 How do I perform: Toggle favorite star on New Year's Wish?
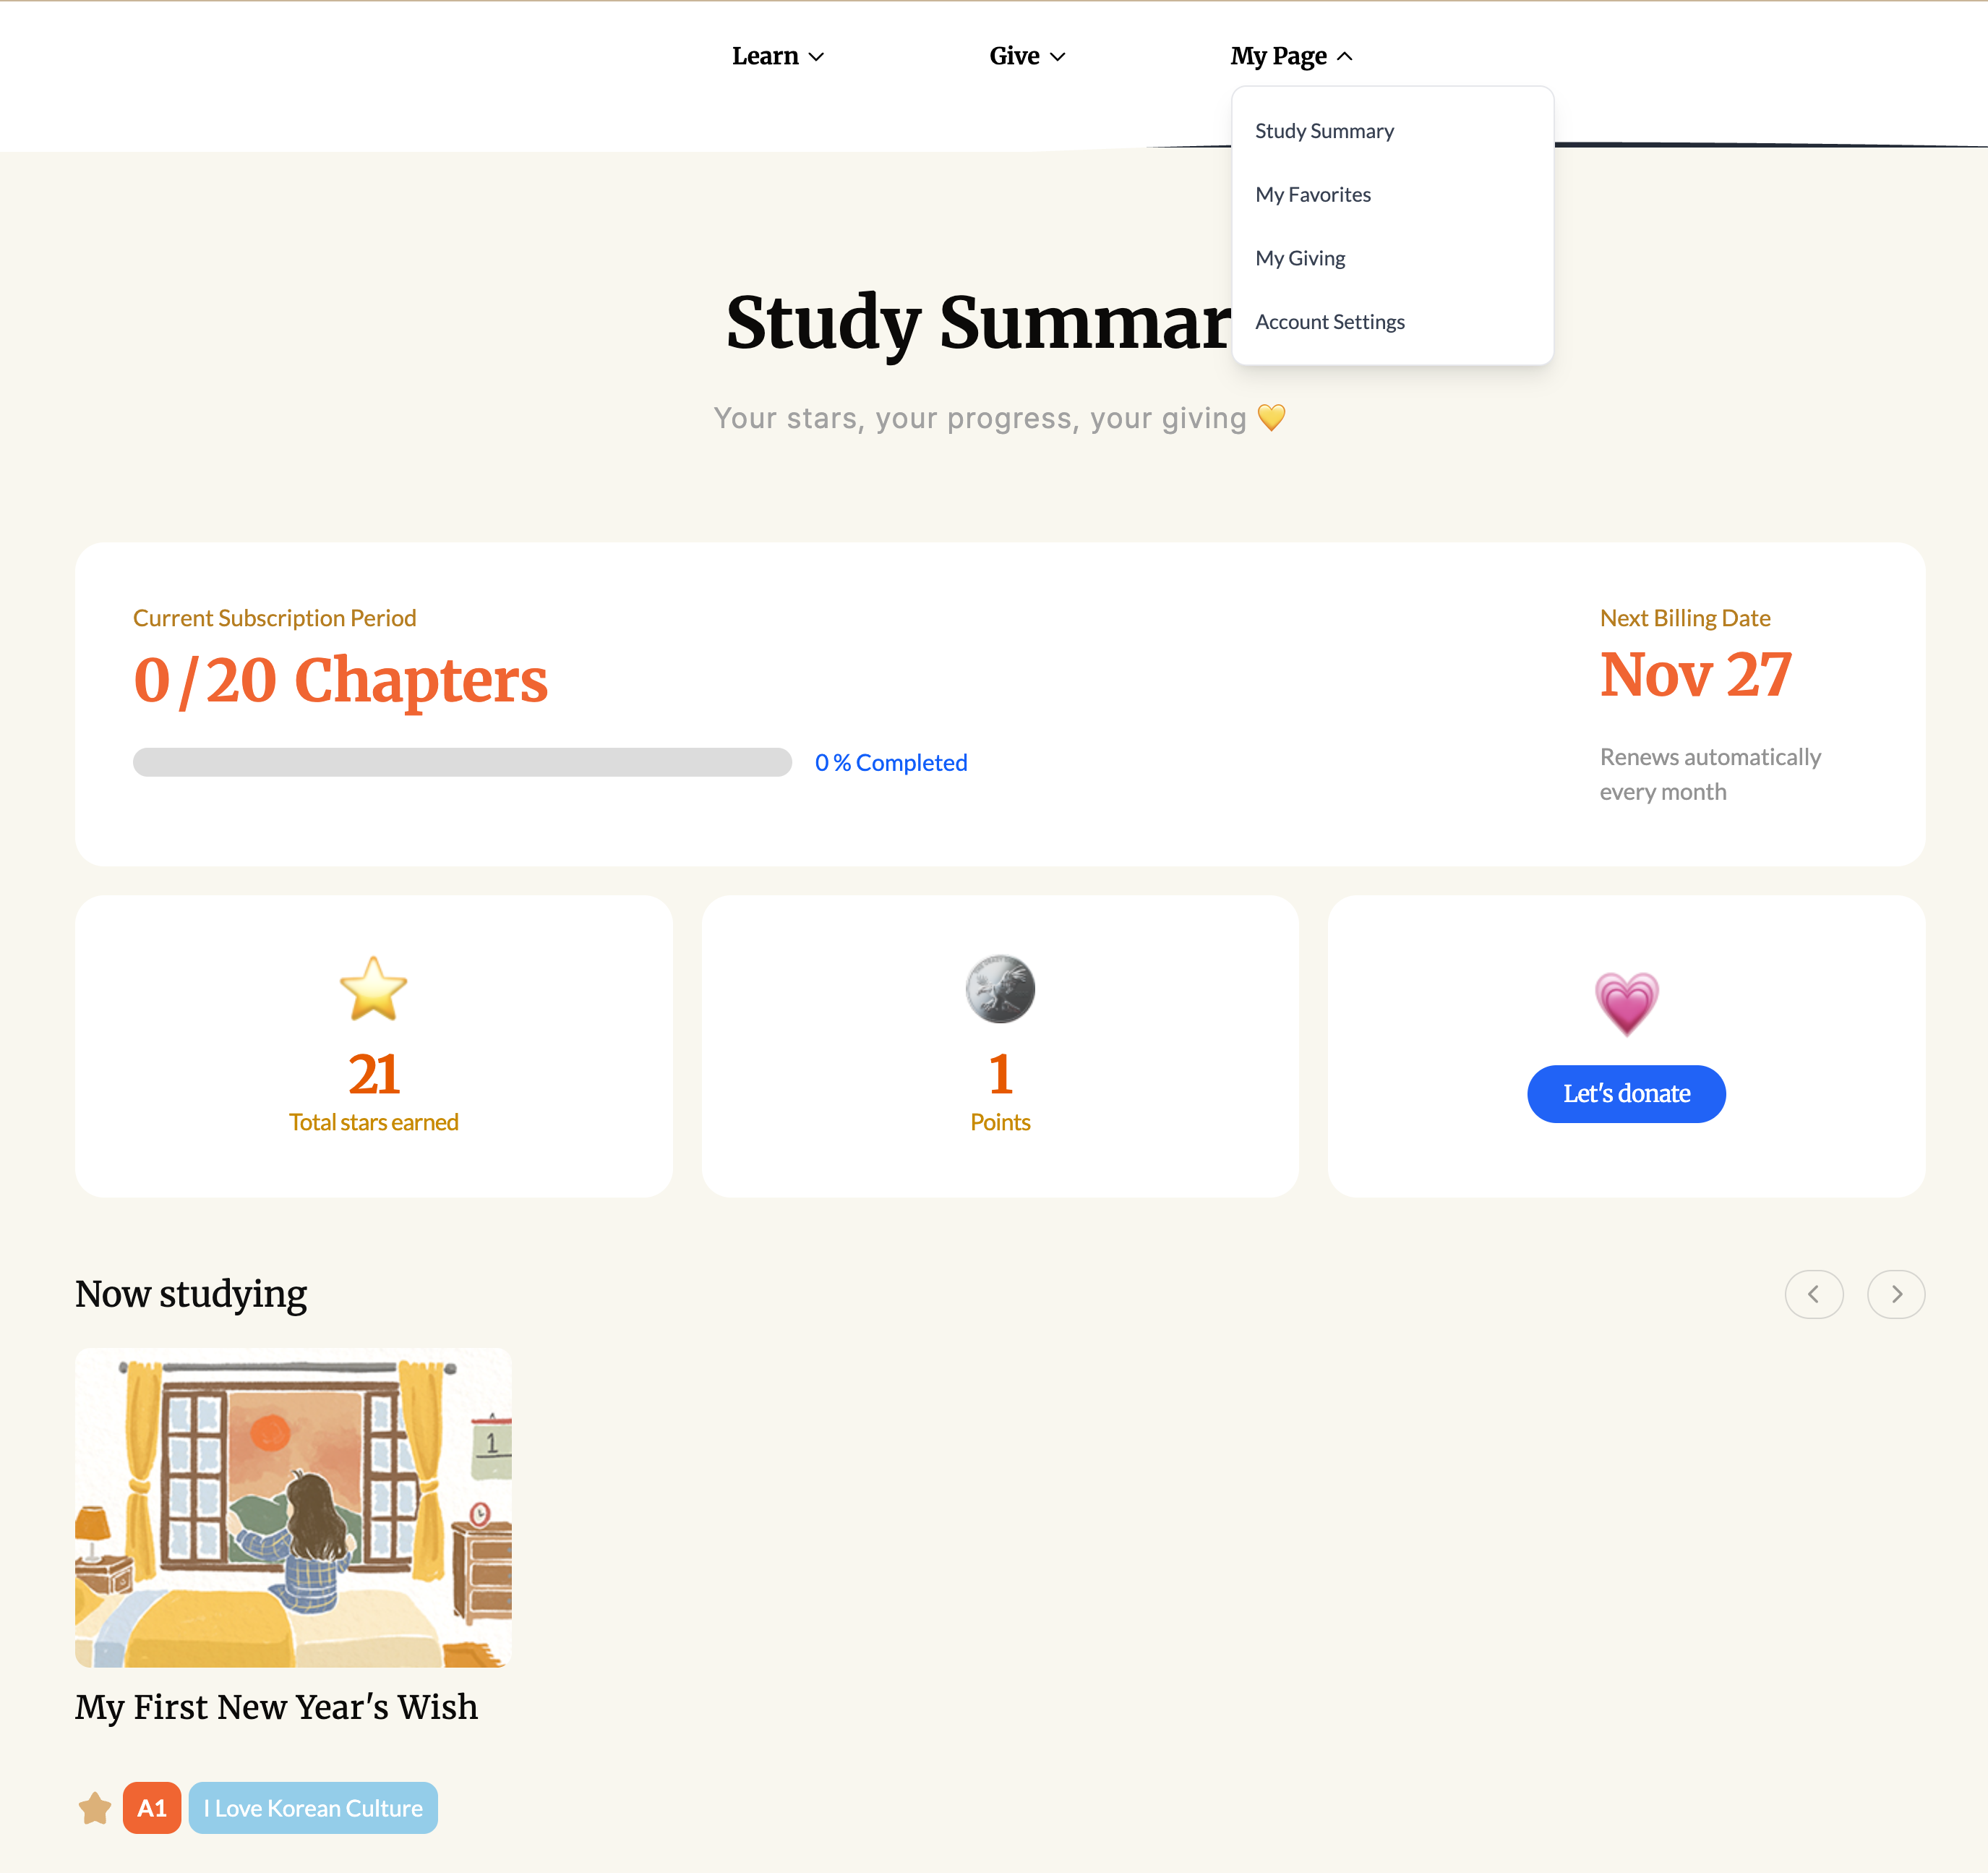click(95, 1808)
